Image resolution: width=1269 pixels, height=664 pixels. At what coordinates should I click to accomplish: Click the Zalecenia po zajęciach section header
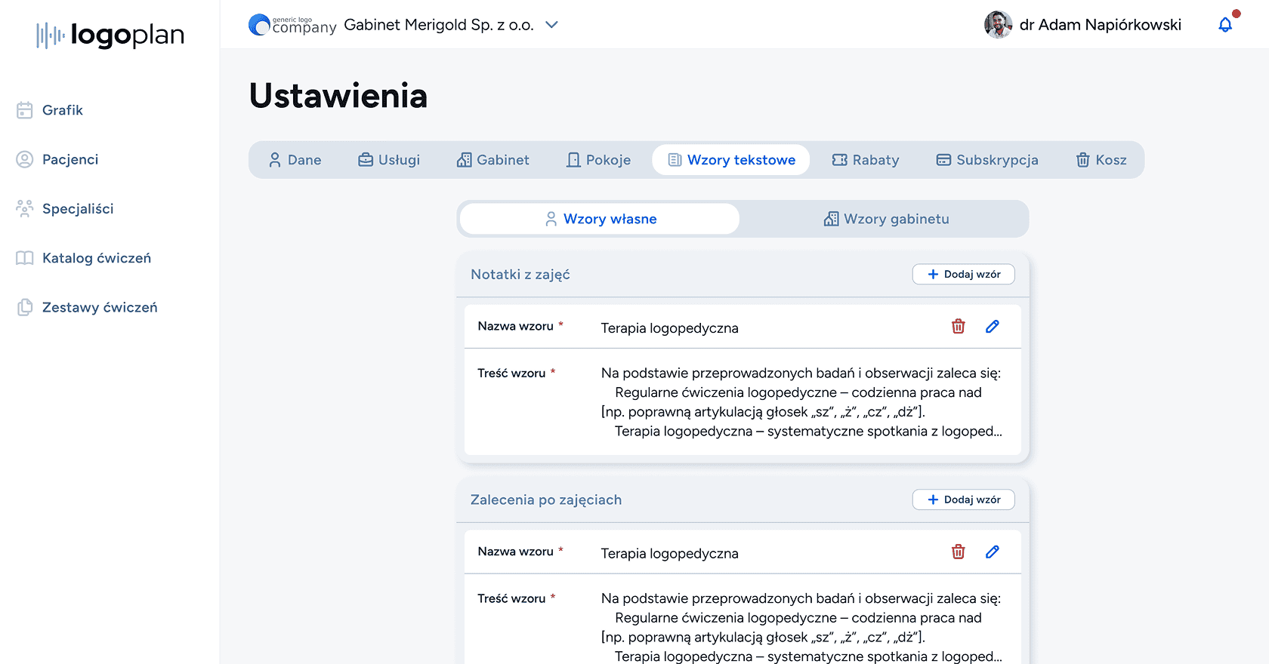546,500
